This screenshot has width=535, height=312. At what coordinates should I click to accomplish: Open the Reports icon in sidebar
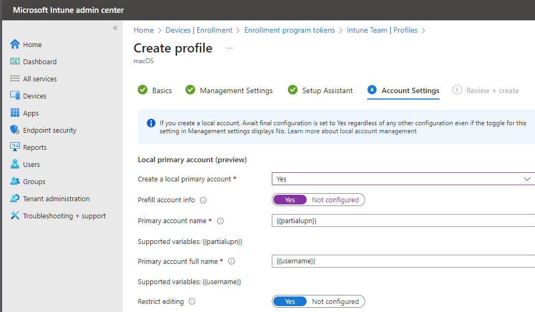click(15, 147)
